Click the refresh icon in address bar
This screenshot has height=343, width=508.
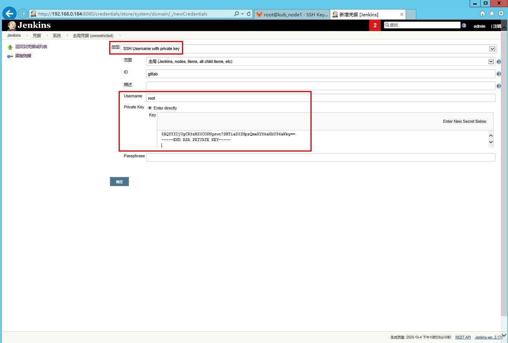tap(249, 14)
